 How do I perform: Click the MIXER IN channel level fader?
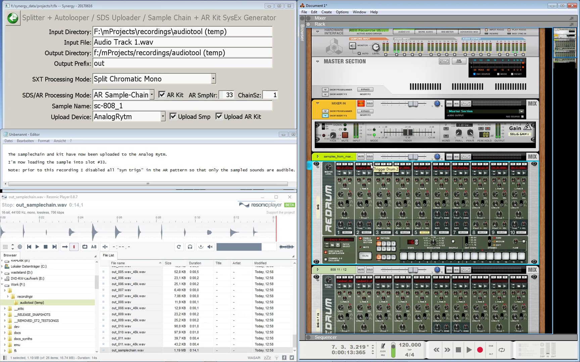(x=413, y=104)
